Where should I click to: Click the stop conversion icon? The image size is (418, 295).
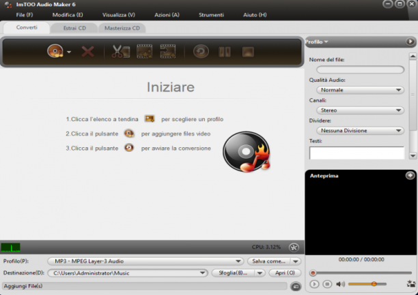click(x=248, y=52)
